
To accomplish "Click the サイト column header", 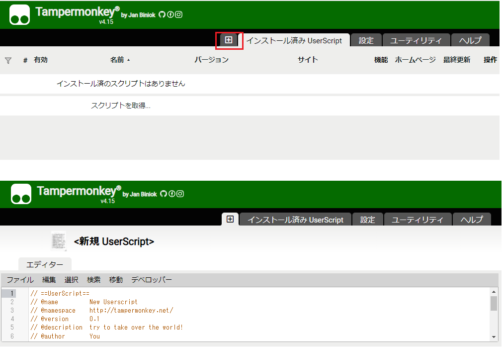I will (308, 60).
